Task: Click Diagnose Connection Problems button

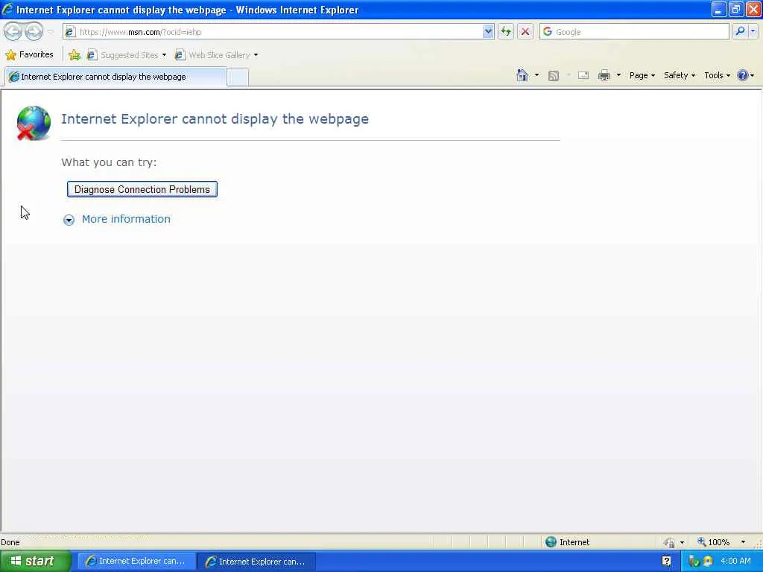Action: coord(142,189)
